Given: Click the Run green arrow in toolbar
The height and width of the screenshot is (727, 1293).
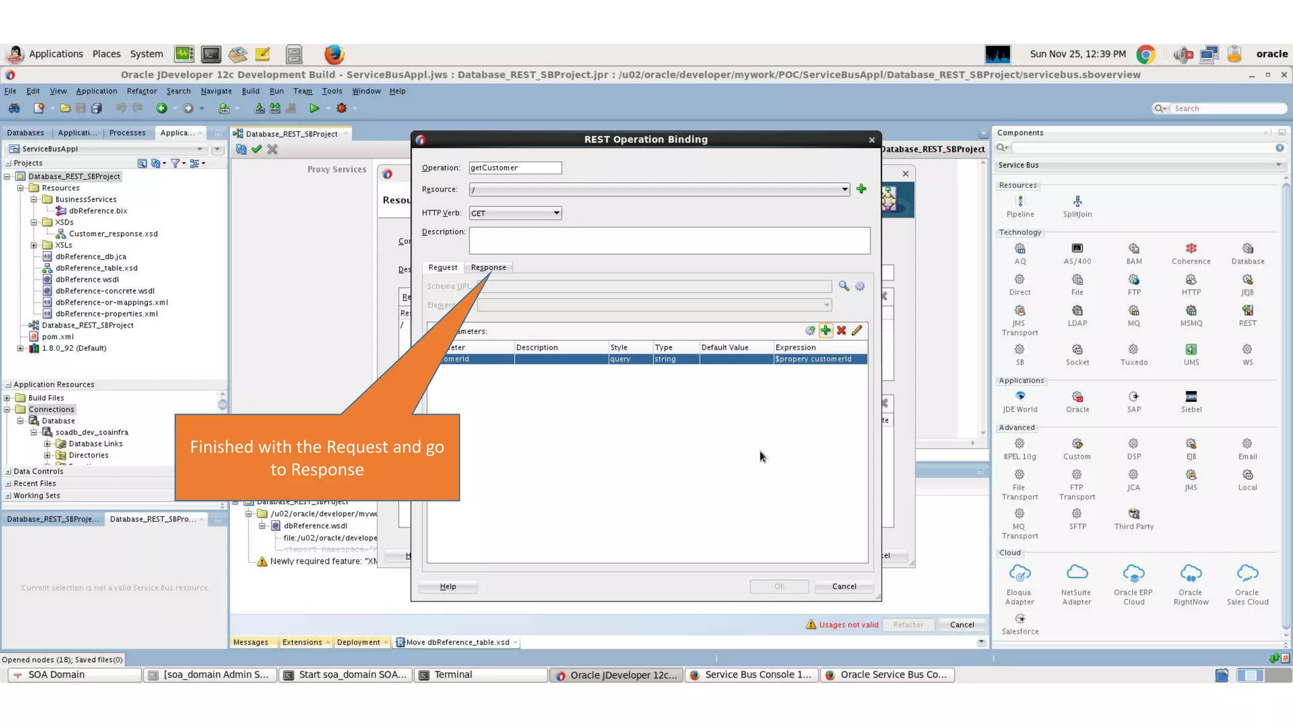Looking at the screenshot, I should coord(314,109).
